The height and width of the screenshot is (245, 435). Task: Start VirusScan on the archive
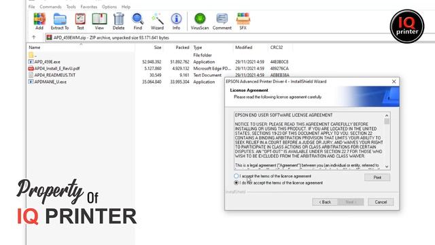coord(200,21)
